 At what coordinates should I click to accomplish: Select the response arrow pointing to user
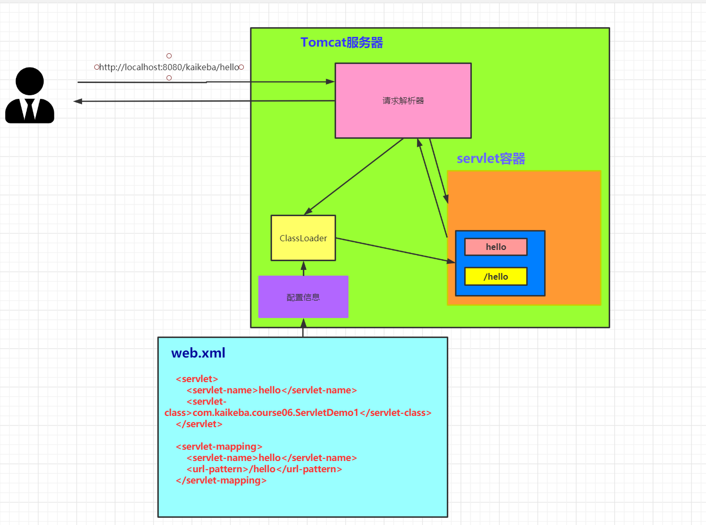pos(204,101)
